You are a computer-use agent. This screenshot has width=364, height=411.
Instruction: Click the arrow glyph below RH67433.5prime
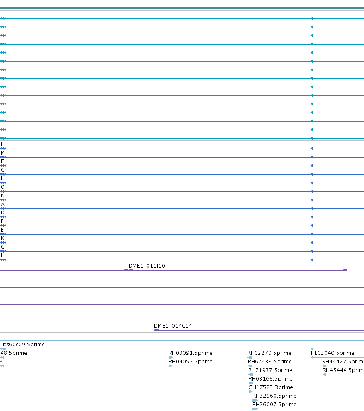point(250,366)
